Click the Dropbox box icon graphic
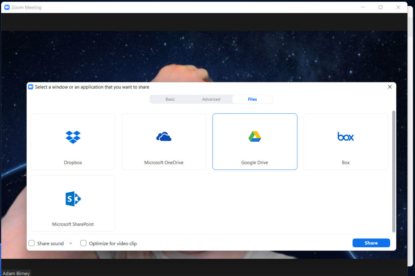Screen dimensions: 415x276 [x=73, y=137]
